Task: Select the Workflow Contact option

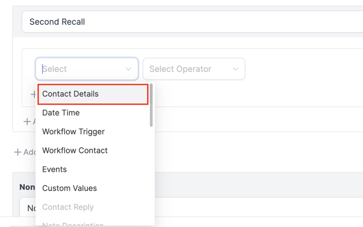Action: click(75, 150)
